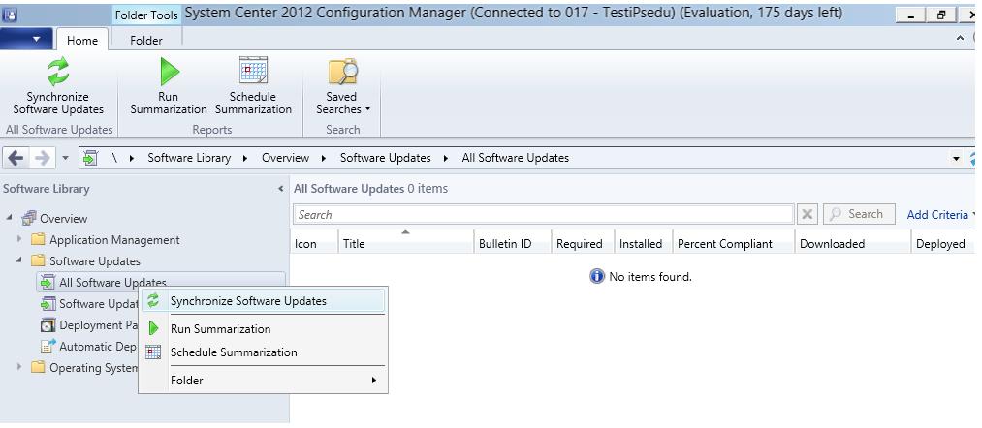
Task: Click Software Updates in breadcrumb path
Action: coord(386,158)
